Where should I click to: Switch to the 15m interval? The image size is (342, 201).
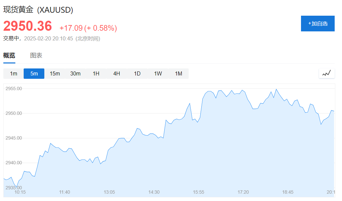(55, 73)
